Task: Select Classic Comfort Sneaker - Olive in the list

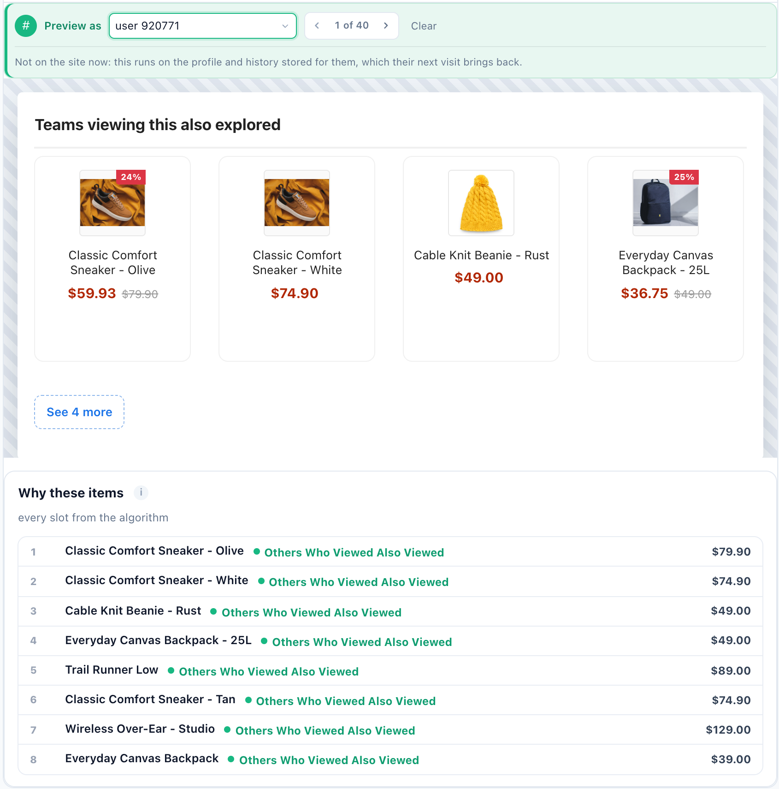Action: tap(154, 551)
